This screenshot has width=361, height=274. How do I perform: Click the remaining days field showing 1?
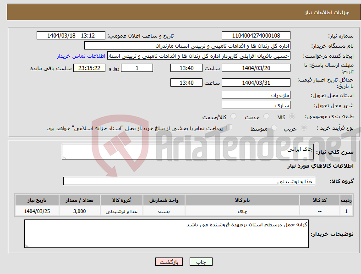click(137, 68)
